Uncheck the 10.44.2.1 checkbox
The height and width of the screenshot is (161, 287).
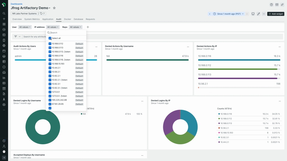click(x=50, y=68)
